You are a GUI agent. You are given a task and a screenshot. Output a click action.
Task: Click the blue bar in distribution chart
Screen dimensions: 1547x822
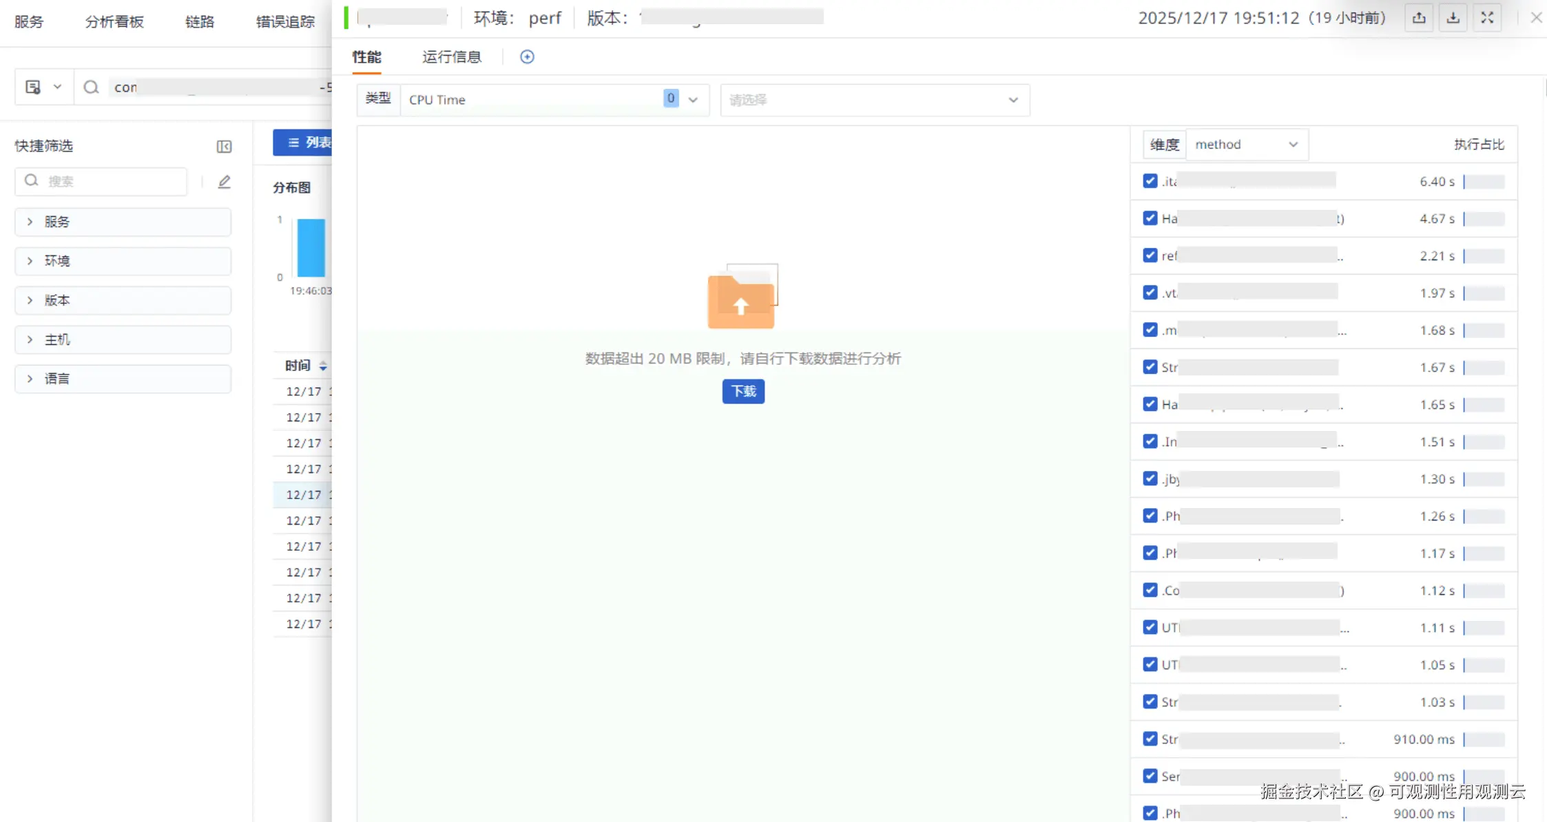coord(311,248)
